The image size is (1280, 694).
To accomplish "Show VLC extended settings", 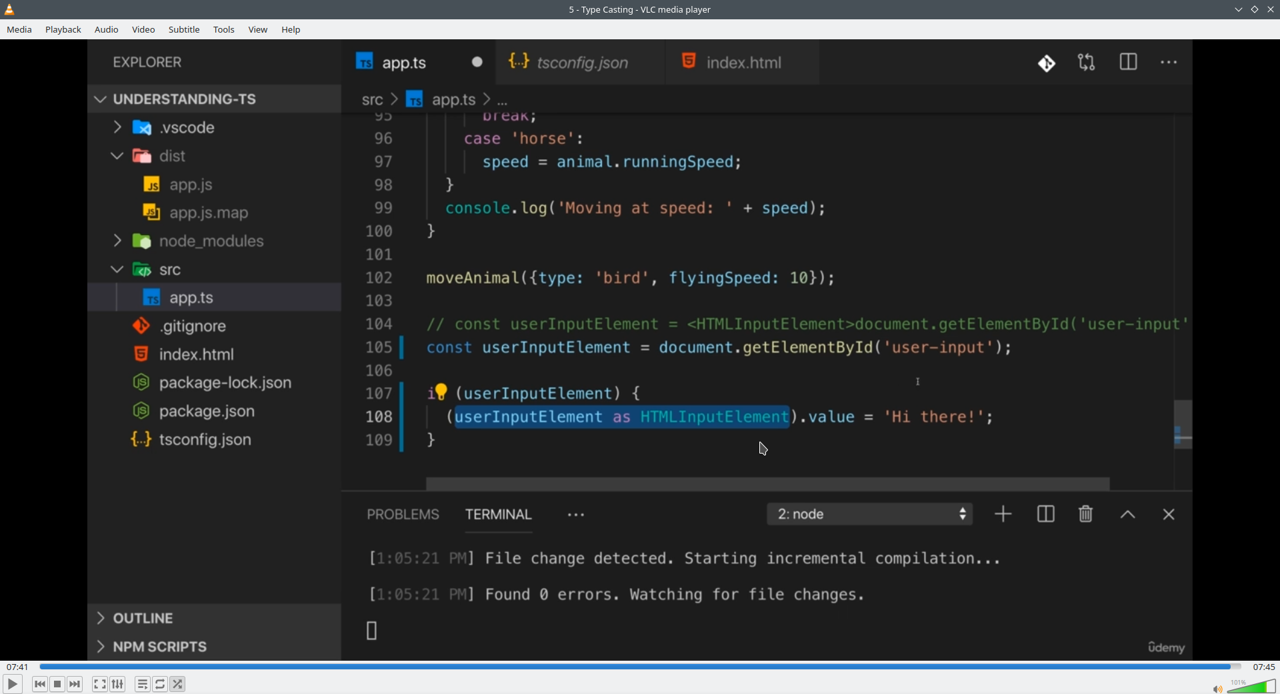I will coord(118,684).
